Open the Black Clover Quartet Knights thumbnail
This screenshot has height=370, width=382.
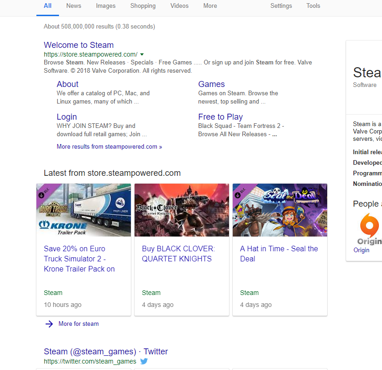(182, 210)
